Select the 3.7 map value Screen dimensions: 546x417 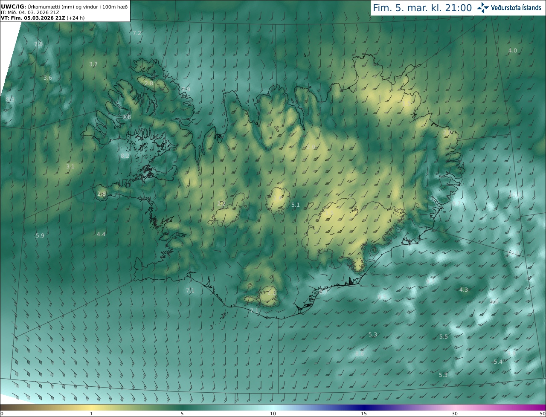coord(93,64)
